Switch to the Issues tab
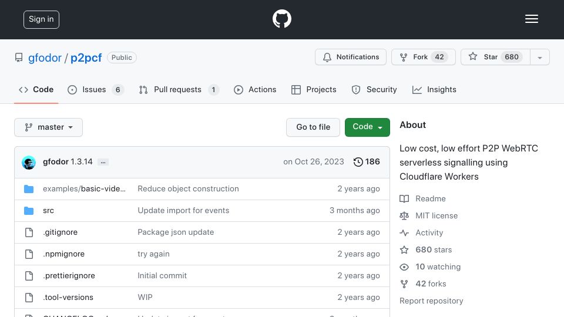564x317 pixels. click(x=95, y=89)
